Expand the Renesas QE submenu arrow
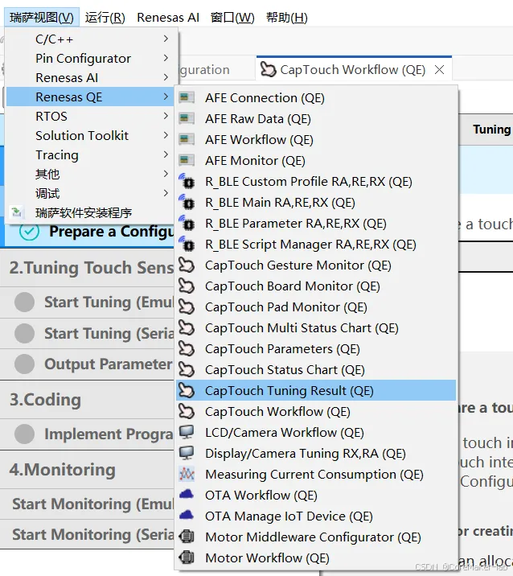 [166, 97]
